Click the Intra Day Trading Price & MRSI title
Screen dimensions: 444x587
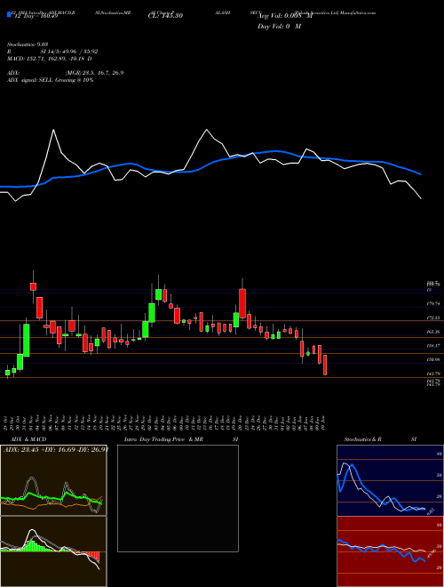click(x=181, y=439)
